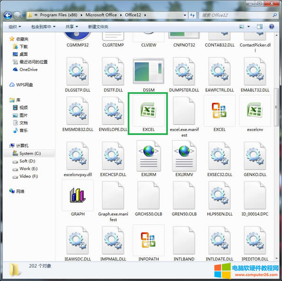Open 最近访问的位置 in the sidebar
Viewport: 282px width, 281px height.
tap(30, 62)
